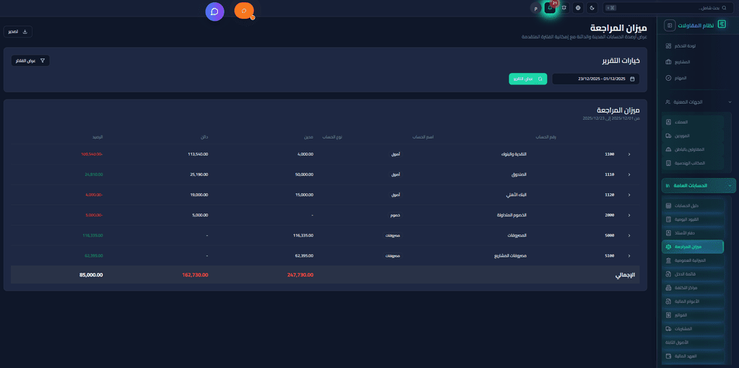Open دليل الحسابات chart of accounts
This screenshot has width=739, height=368.
point(693,206)
